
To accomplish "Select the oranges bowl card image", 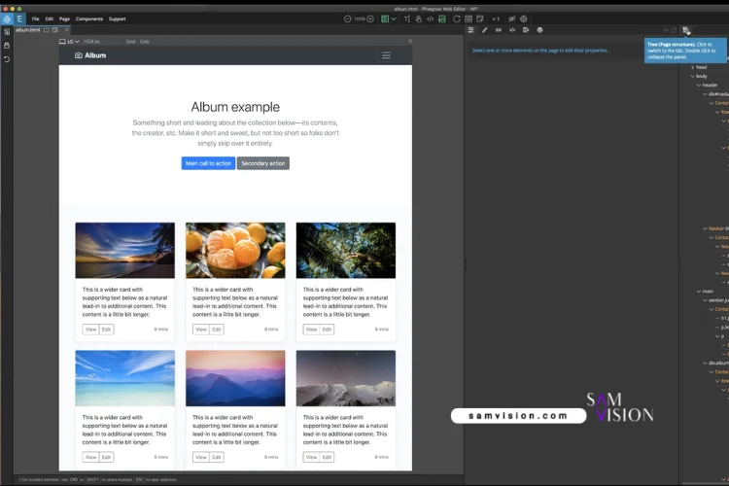I will coord(235,250).
